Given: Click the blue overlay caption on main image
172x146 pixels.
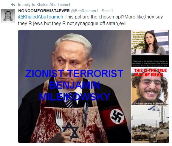Looking at the screenshot, I should point(74,85).
